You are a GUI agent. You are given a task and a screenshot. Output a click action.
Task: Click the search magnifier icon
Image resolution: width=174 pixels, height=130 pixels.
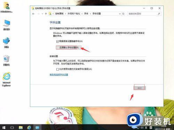(x=159, y=14)
